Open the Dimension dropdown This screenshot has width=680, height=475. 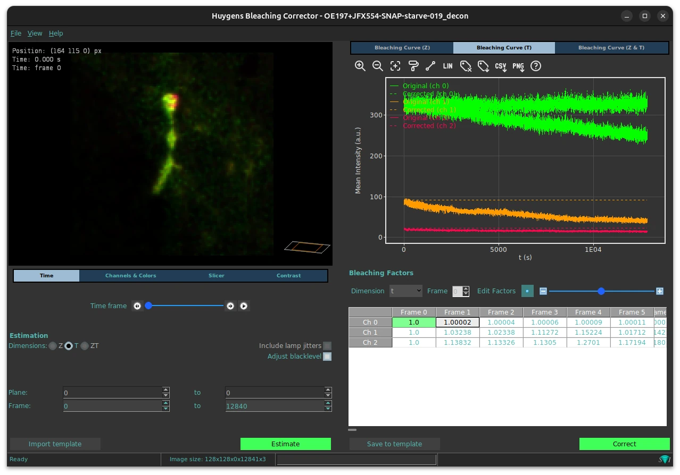(406, 291)
